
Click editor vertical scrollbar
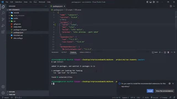click(x=176, y=30)
